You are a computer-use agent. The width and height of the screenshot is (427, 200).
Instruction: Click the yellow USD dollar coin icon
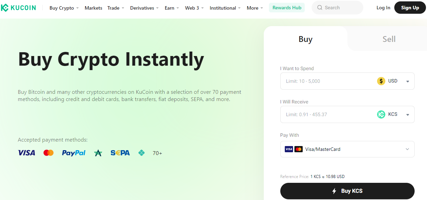[x=381, y=81]
